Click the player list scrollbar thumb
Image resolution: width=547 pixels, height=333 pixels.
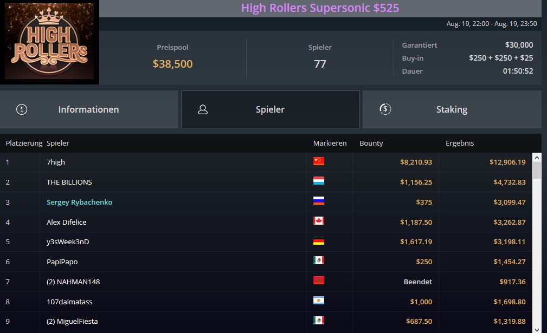pyautogui.click(x=537, y=171)
